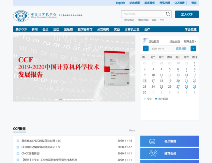Open 数字图书馆 menu
This screenshot has height=163, width=212.
[85, 29]
